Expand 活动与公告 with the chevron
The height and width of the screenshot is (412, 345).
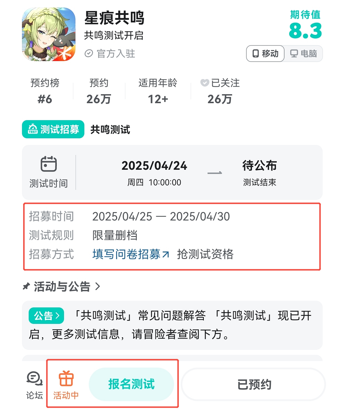click(x=98, y=286)
